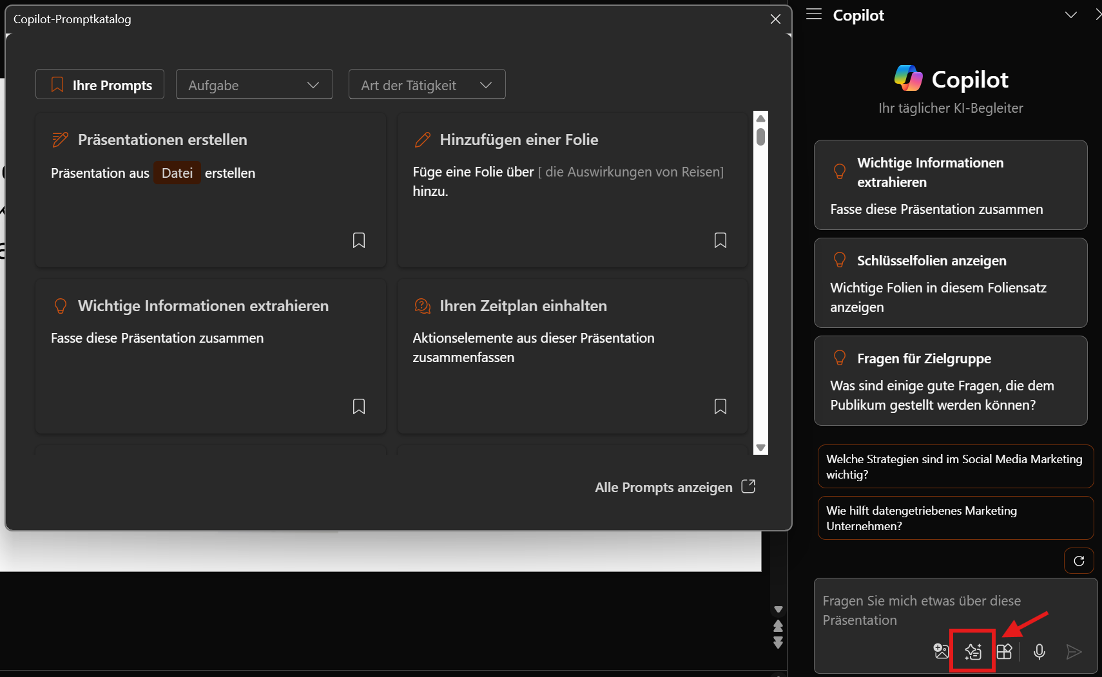Bookmark the Wichtige Informationen extrahieren prompt

pos(359,406)
